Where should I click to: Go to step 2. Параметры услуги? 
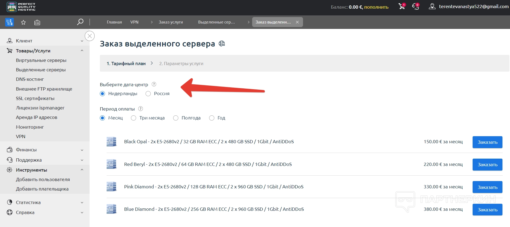pyautogui.click(x=181, y=64)
